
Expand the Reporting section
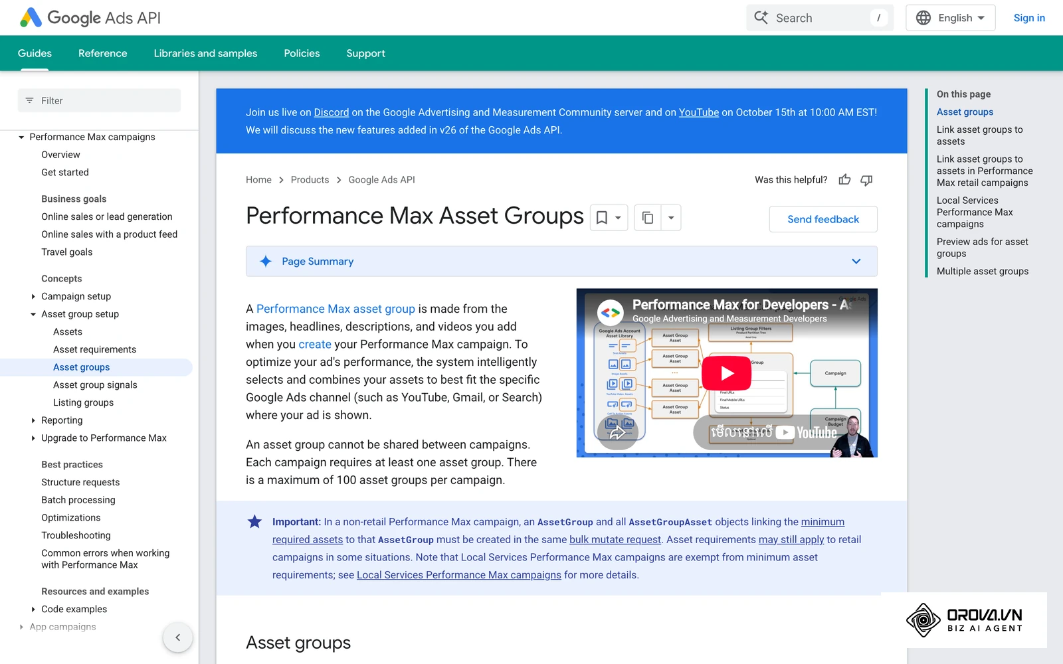pyautogui.click(x=33, y=420)
